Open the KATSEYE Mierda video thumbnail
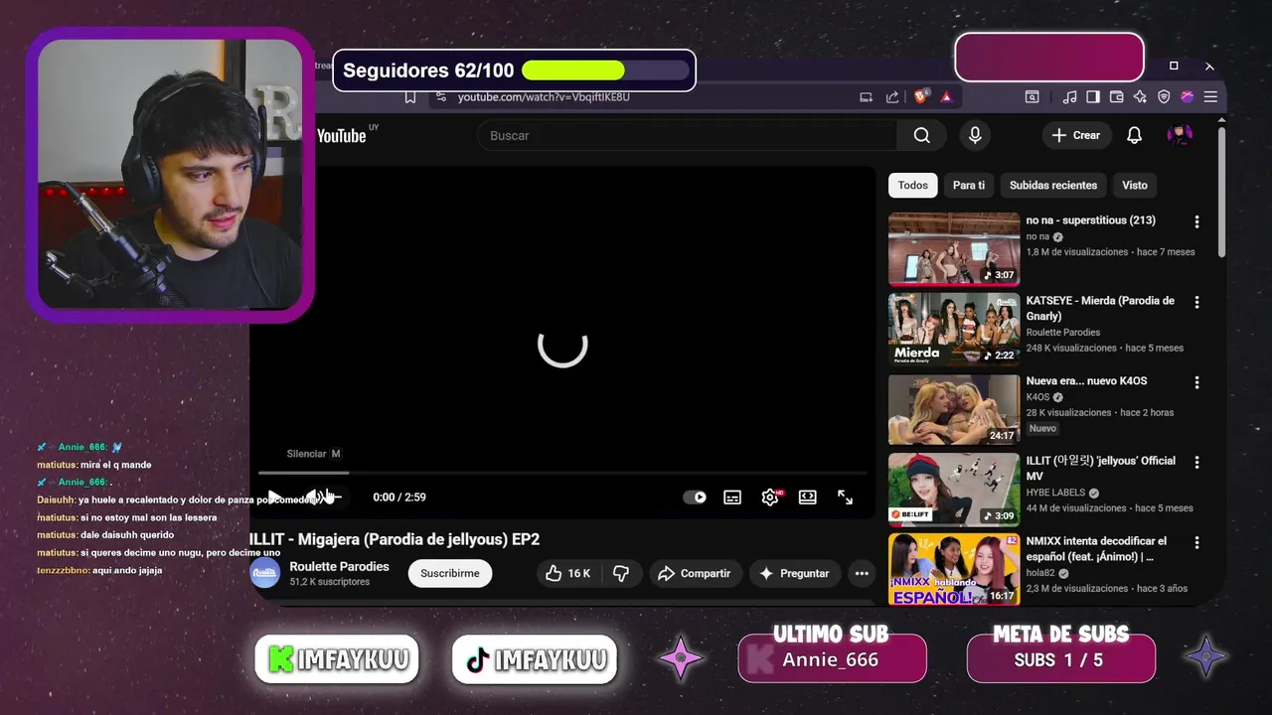 pyautogui.click(x=954, y=329)
